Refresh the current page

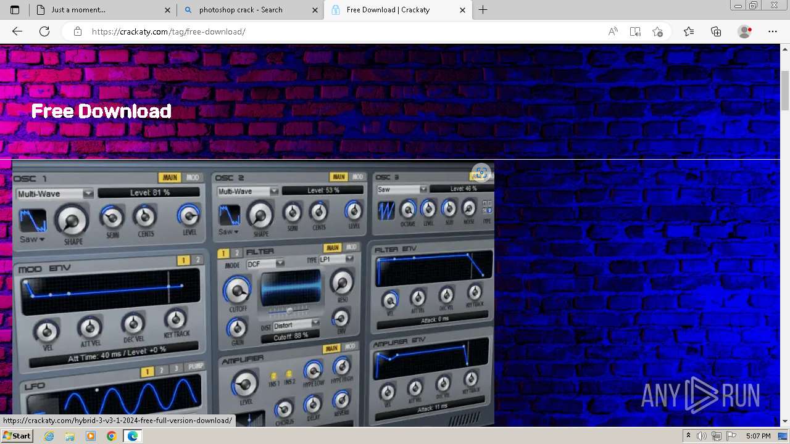click(x=44, y=31)
